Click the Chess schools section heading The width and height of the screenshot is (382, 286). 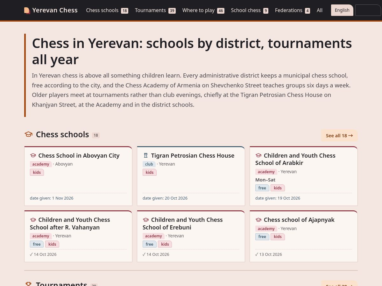(x=62, y=134)
